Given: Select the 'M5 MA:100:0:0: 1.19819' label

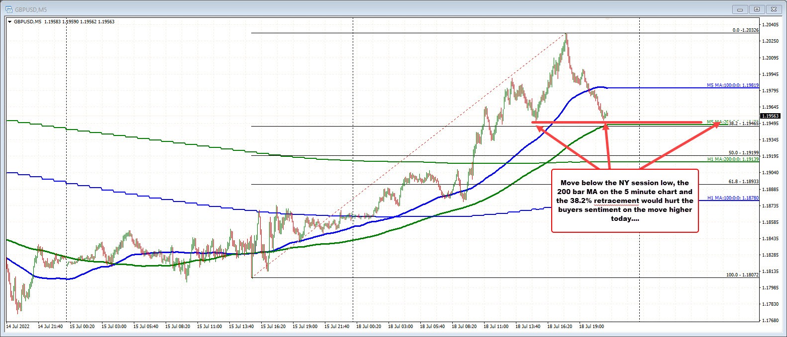Looking at the screenshot, I should (733, 85).
